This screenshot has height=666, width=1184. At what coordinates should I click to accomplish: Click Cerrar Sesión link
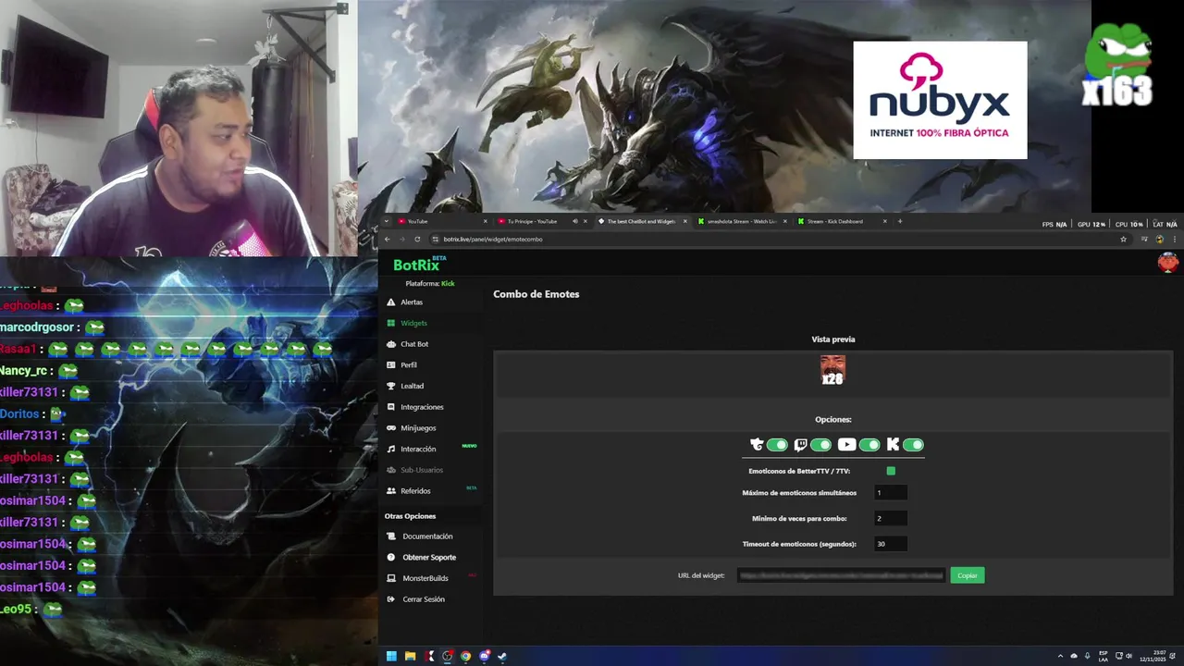click(424, 599)
